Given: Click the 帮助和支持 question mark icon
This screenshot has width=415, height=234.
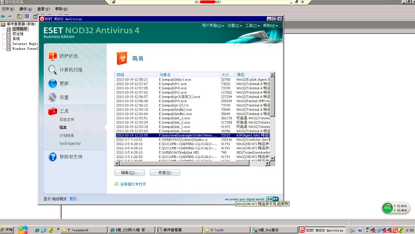Looking at the screenshot, I should pyautogui.click(x=53, y=157).
